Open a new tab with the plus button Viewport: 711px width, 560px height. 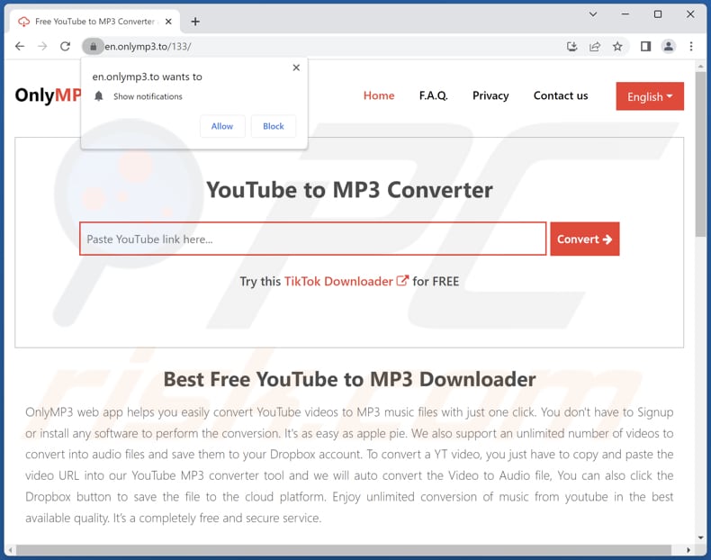[x=195, y=22]
